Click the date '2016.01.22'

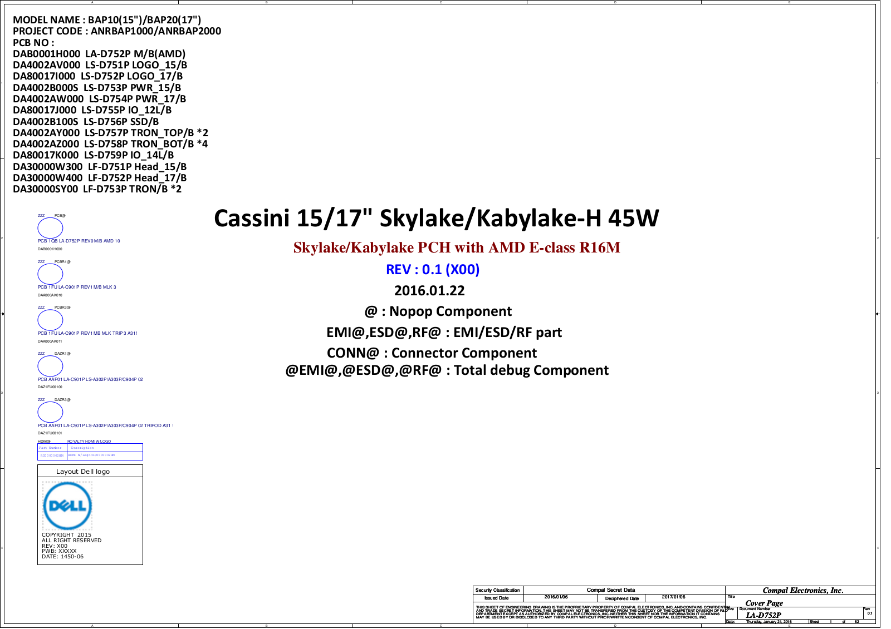click(x=429, y=290)
